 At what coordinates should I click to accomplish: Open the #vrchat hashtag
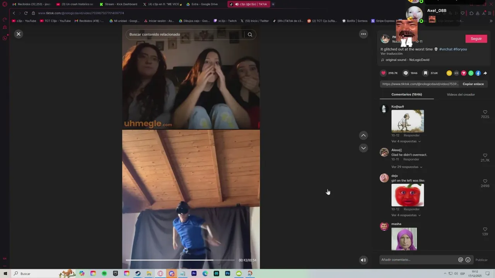click(445, 49)
